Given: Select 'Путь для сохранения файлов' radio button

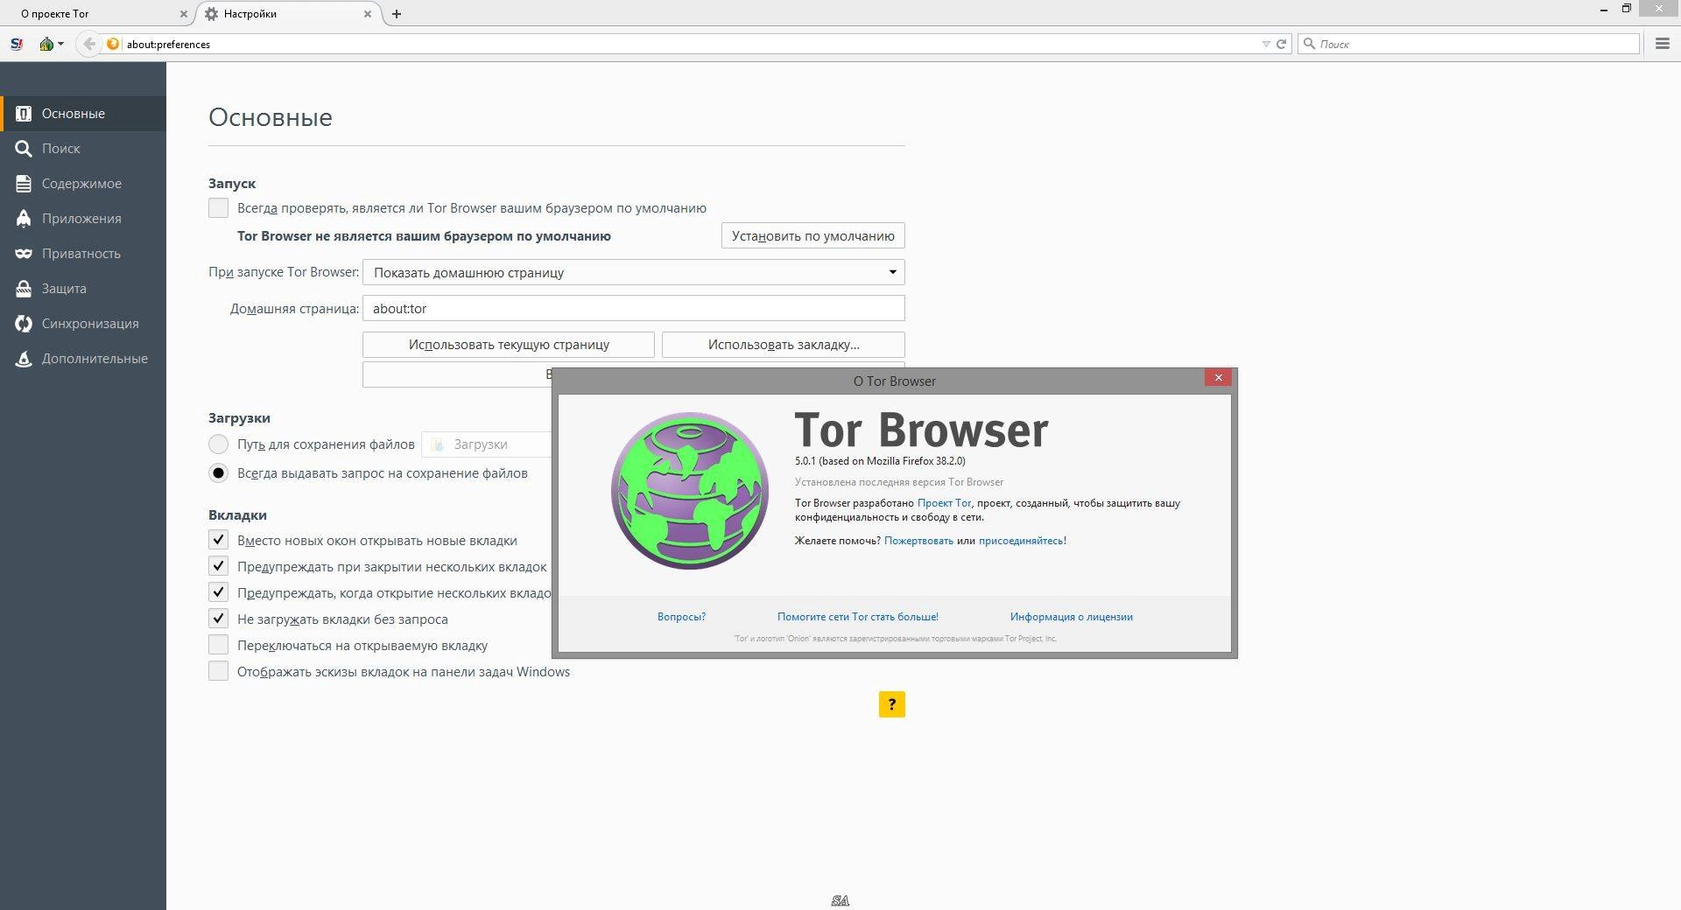Looking at the screenshot, I should (218, 444).
